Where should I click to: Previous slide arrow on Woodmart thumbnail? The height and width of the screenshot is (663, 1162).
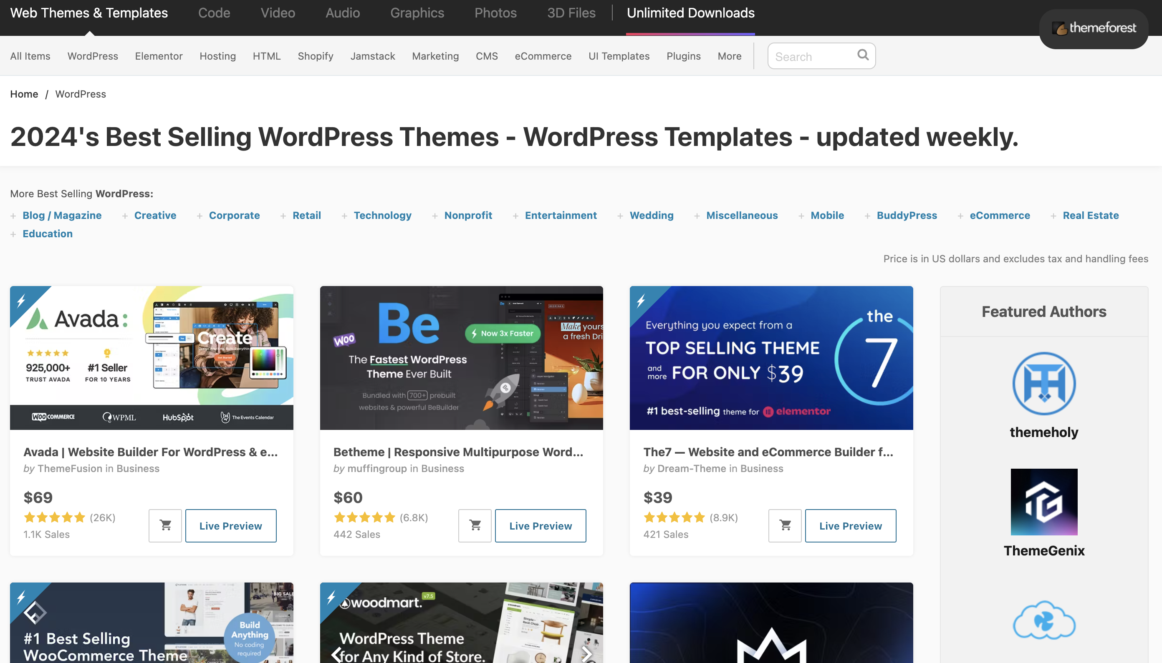tap(336, 654)
